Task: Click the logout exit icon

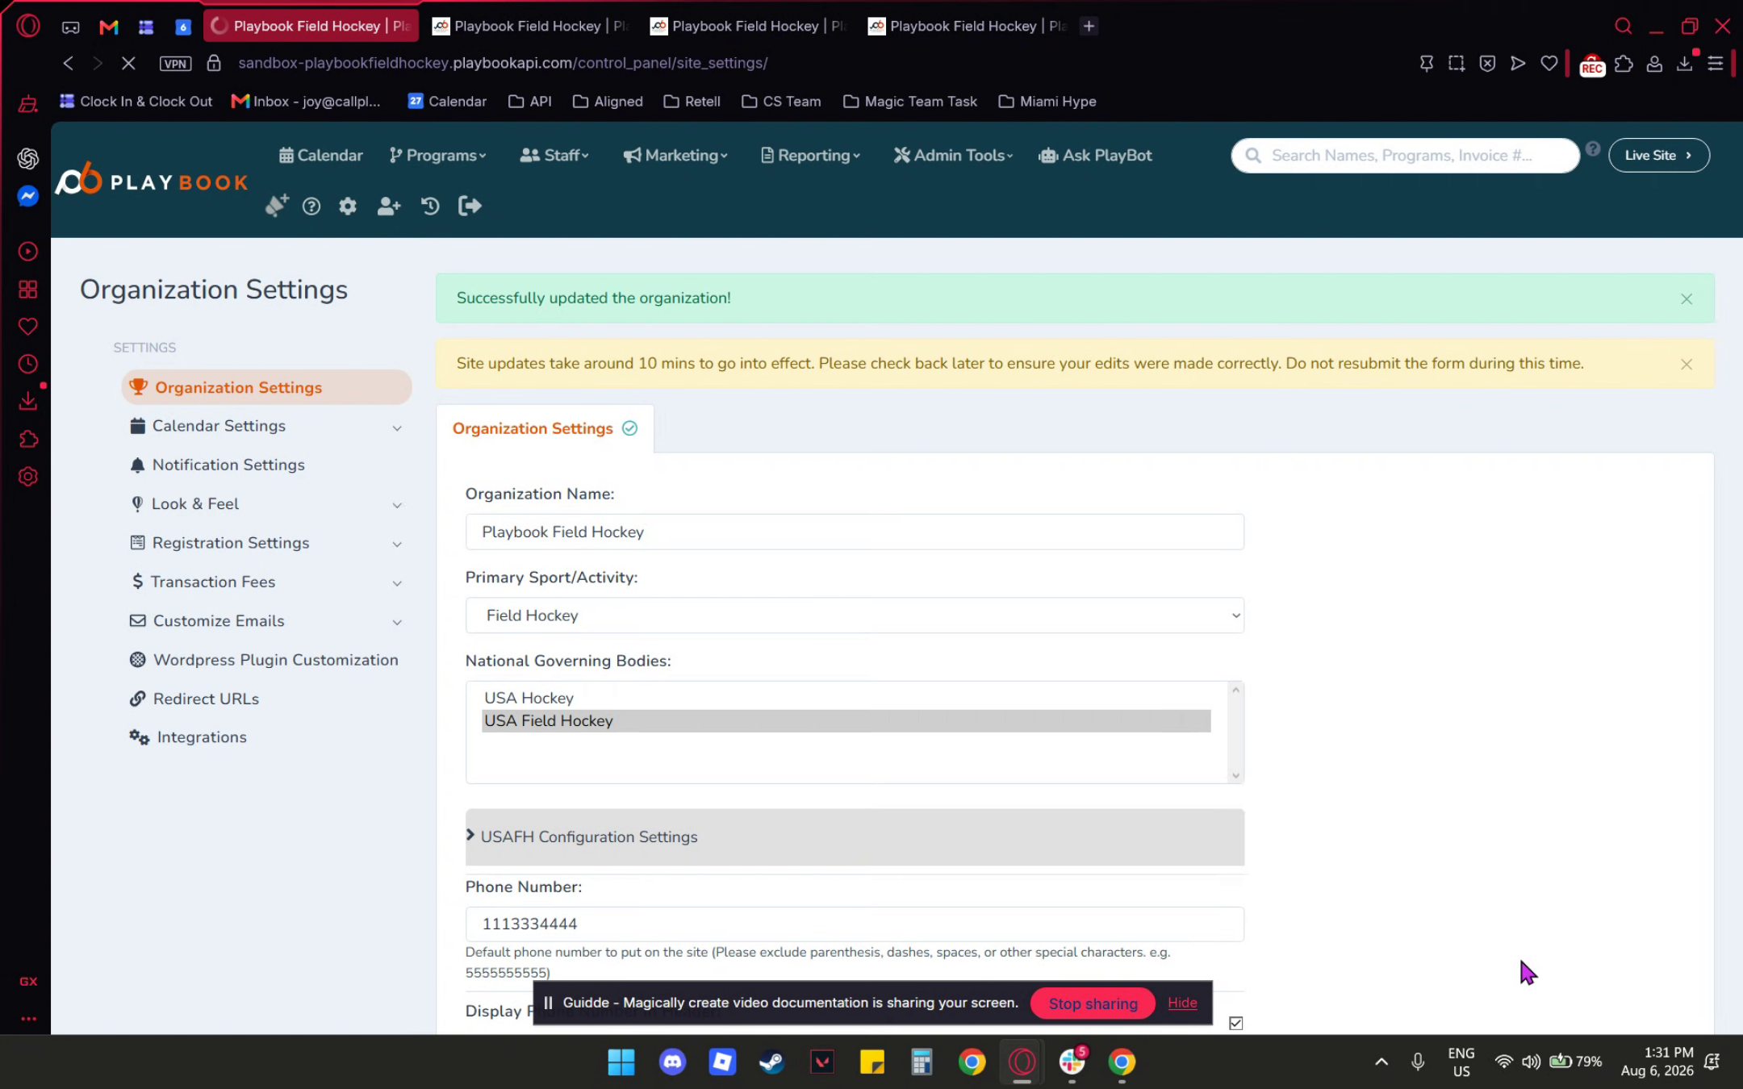Action: 470,207
